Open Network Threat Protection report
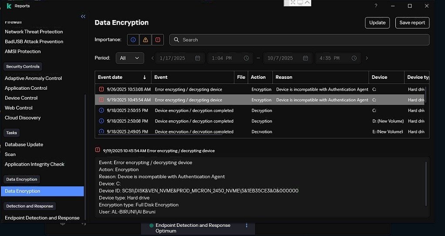The image size is (445, 236). click(x=34, y=32)
